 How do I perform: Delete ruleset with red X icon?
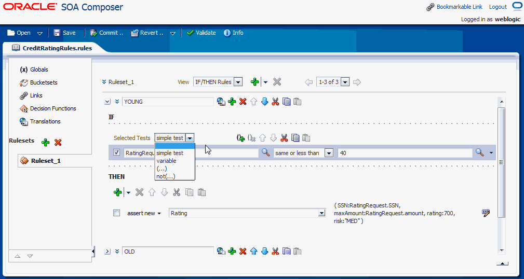coord(58,143)
